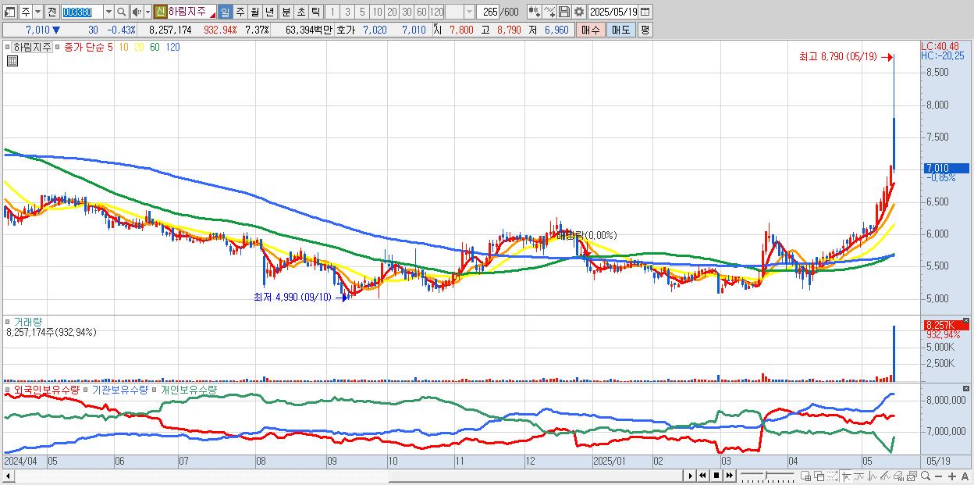Screen dimensions: 974x485
Task: Toggle the crosshair cursor tool icon
Action: click(x=846, y=476)
